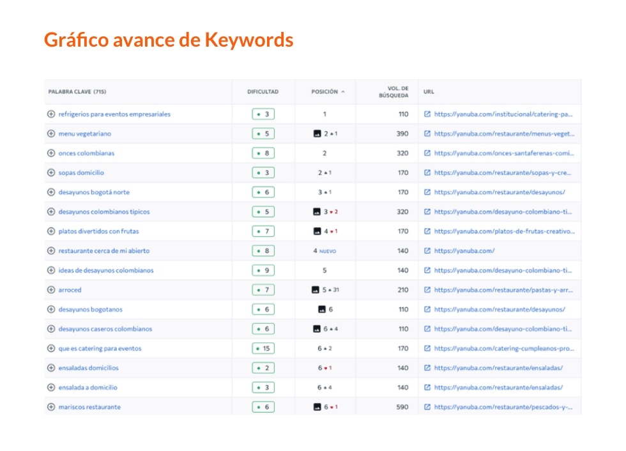Expand the 'menu vegetariano' row plus icon
Image resolution: width=626 pixels, height=451 pixels.
click(51, 134)
